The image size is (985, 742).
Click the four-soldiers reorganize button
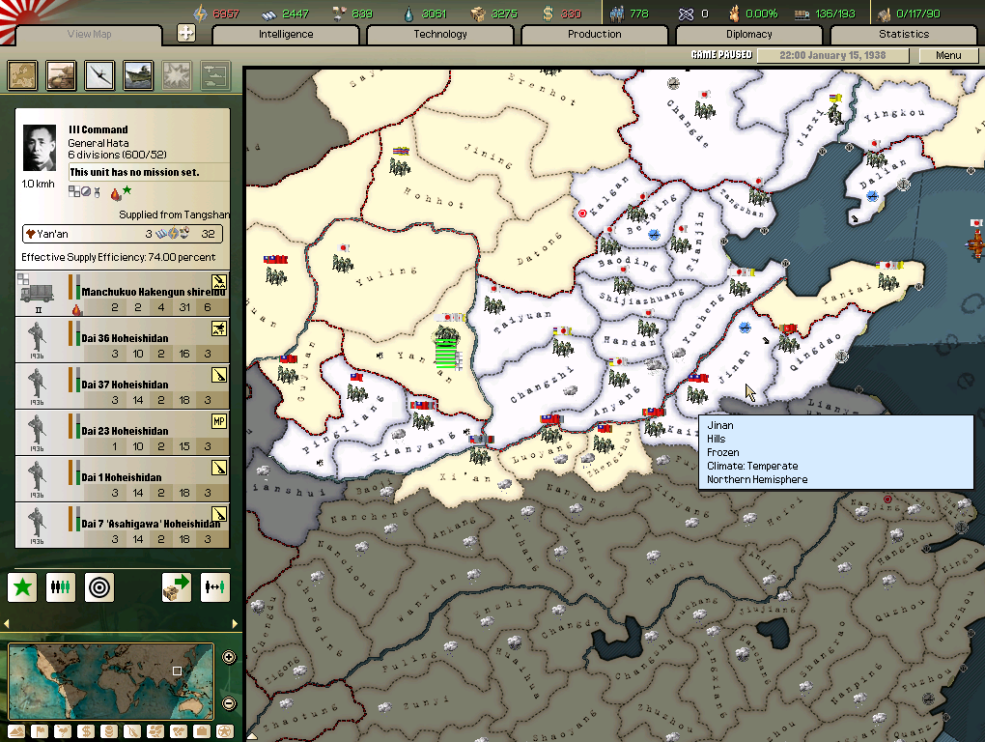click(60, 587)
